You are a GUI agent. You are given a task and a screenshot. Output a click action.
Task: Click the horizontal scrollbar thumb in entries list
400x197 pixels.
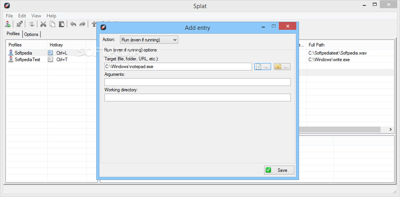(x=339, y=129)
